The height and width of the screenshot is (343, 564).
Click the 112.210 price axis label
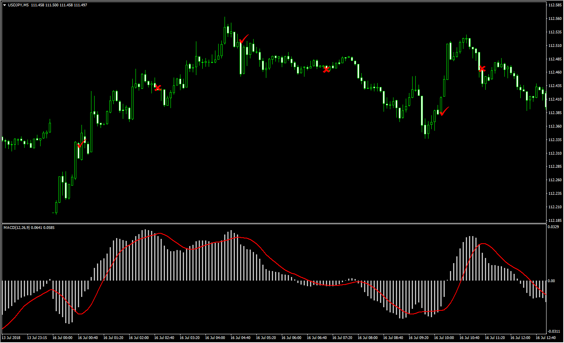pos(554,207)
